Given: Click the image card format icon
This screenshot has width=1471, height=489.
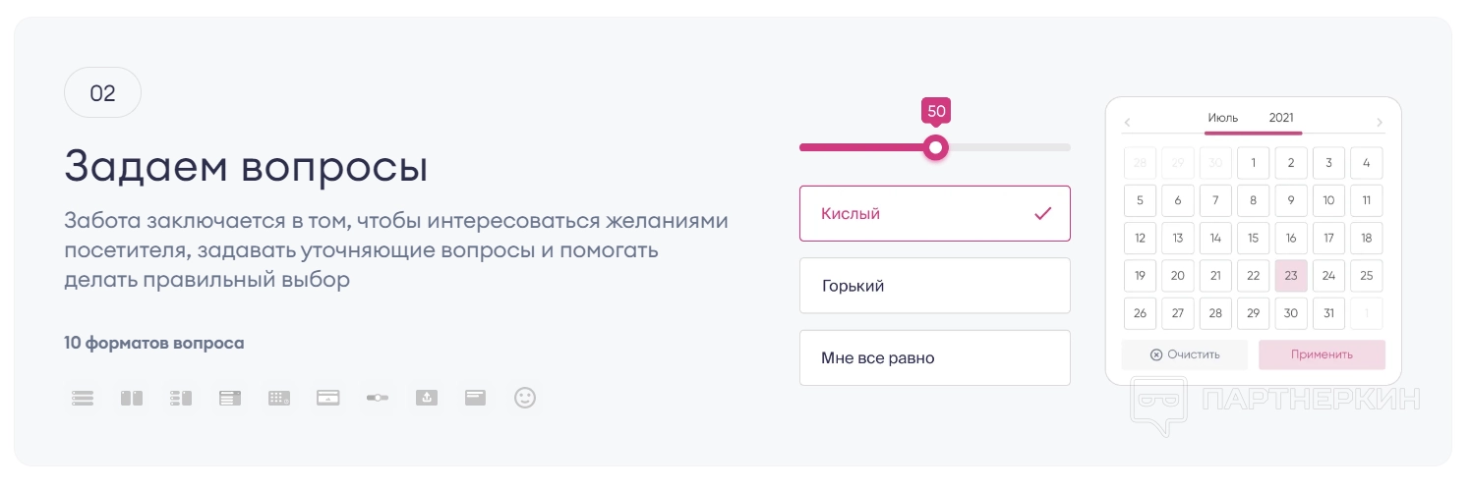Looking at the screenshot, I should (x=328, y=398).
